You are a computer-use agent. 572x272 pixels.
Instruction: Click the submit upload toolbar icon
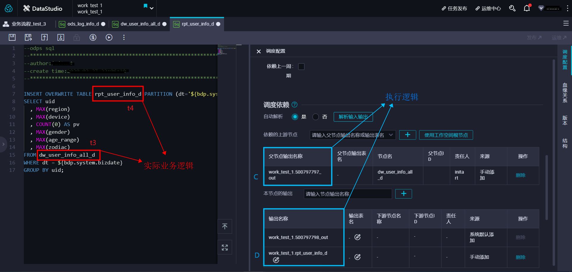[44, 37]
